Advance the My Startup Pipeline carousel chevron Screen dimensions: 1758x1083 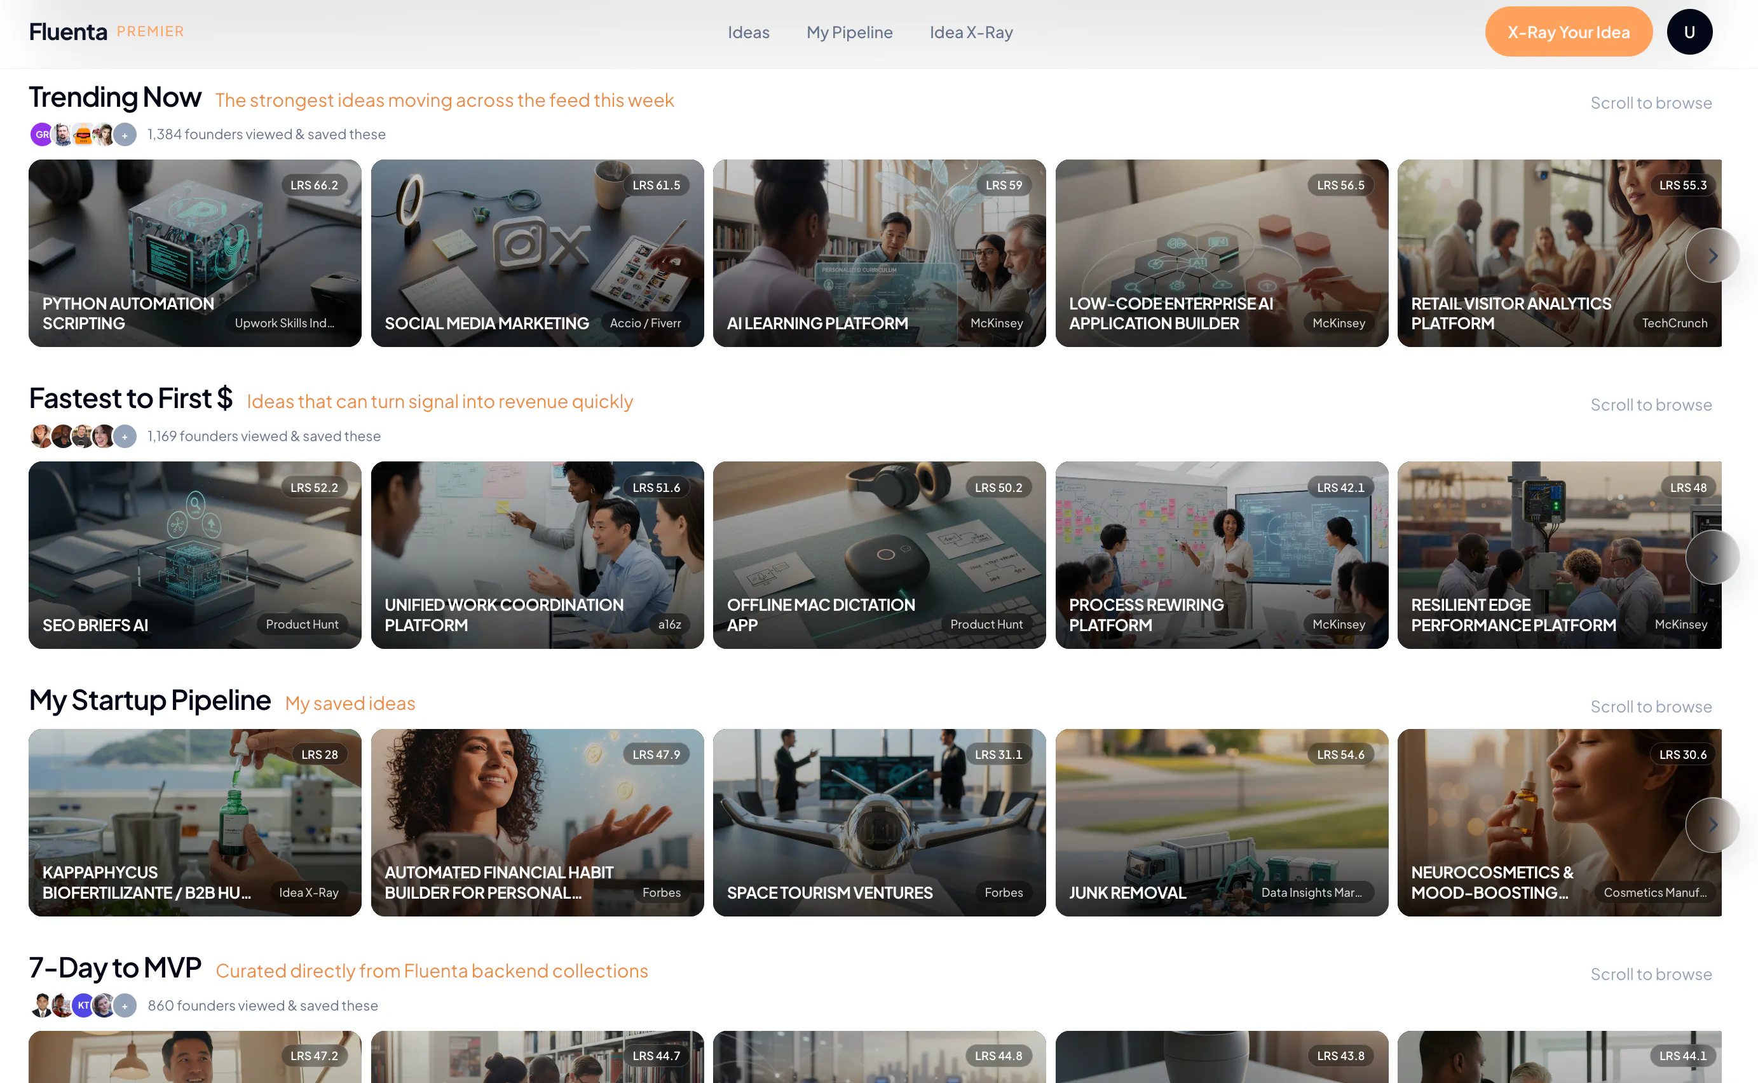point(1712,824)
